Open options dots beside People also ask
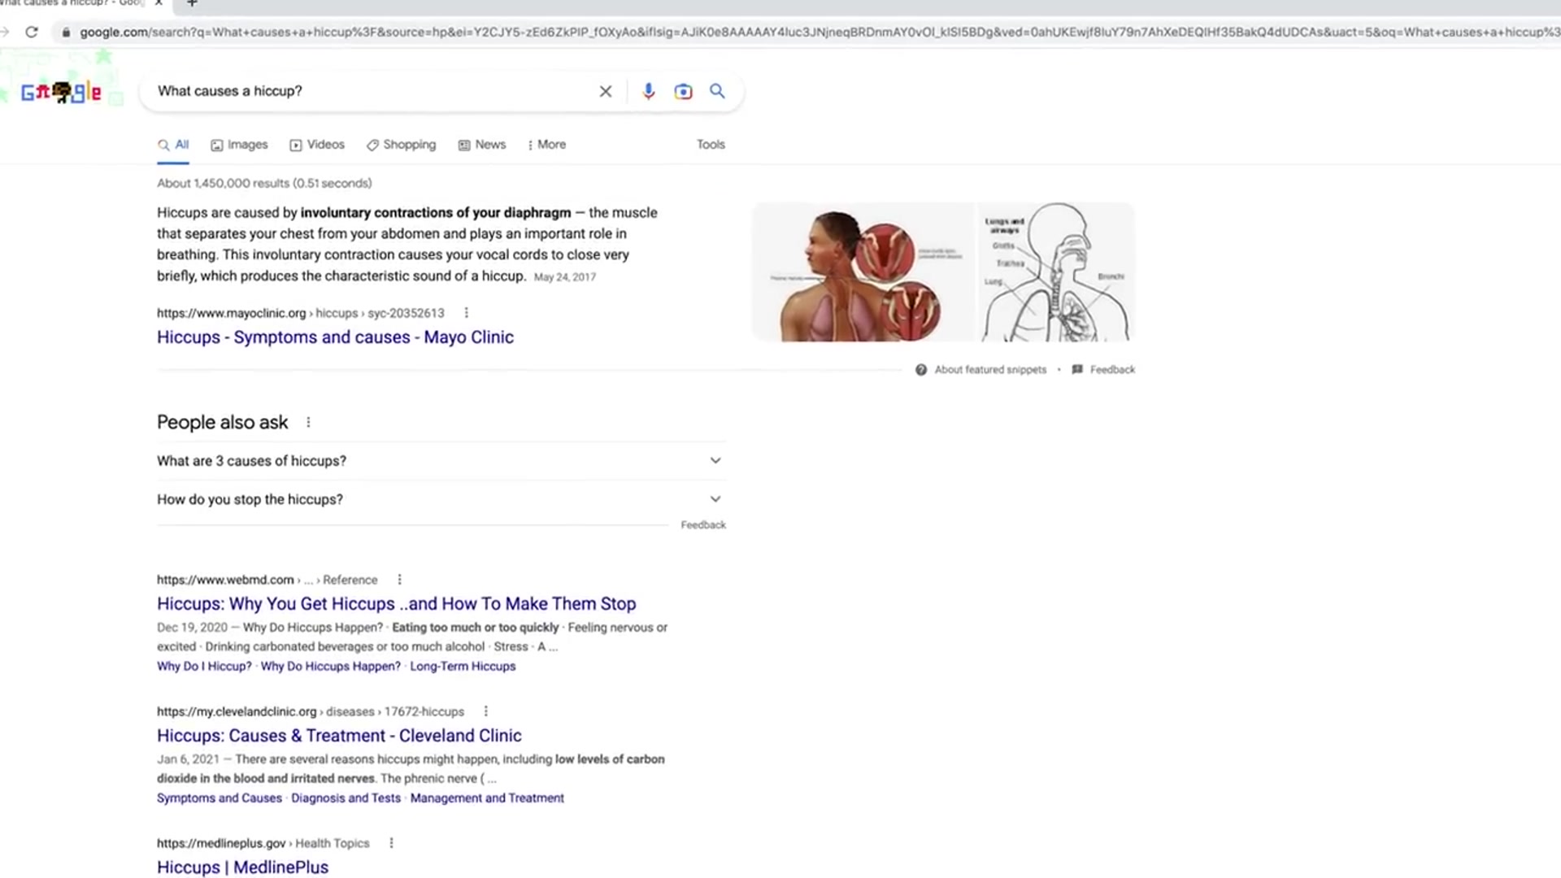The image size is (1561, 878). point(308,422)
